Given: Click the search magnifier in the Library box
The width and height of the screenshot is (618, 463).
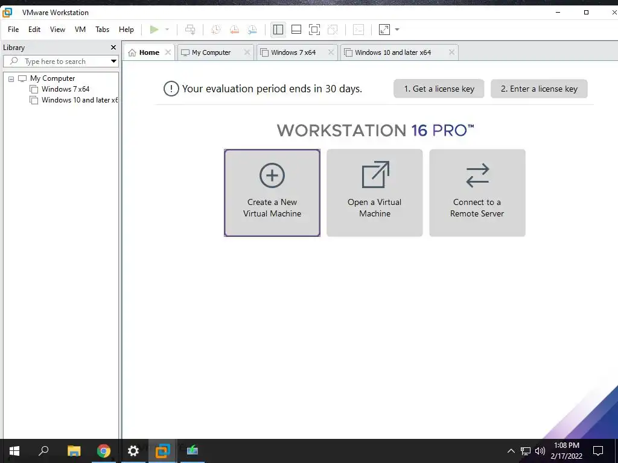Looking at the screenshot, I should tap(14, 61).
